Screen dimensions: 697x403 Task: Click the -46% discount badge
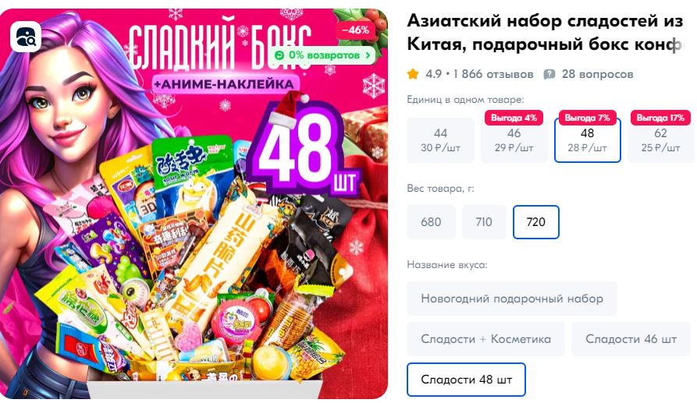(355, 30)
